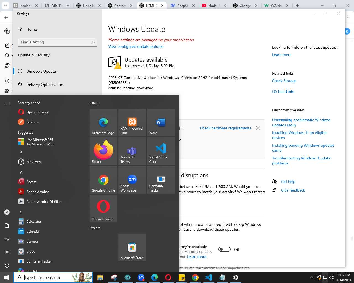This screenshot has height=283, width=354.
Task: Select Windows Update in Settings sidebar
Action: pos(58,71)
